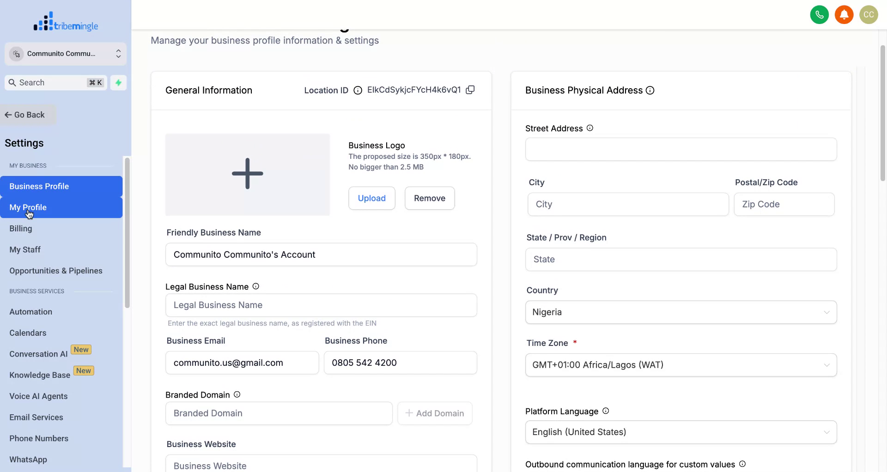Open the Platform Language dropdown
The image size is (887, 472).
point(680,432)
